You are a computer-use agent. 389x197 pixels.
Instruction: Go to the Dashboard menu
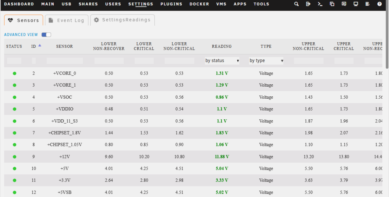click(19, 4)
